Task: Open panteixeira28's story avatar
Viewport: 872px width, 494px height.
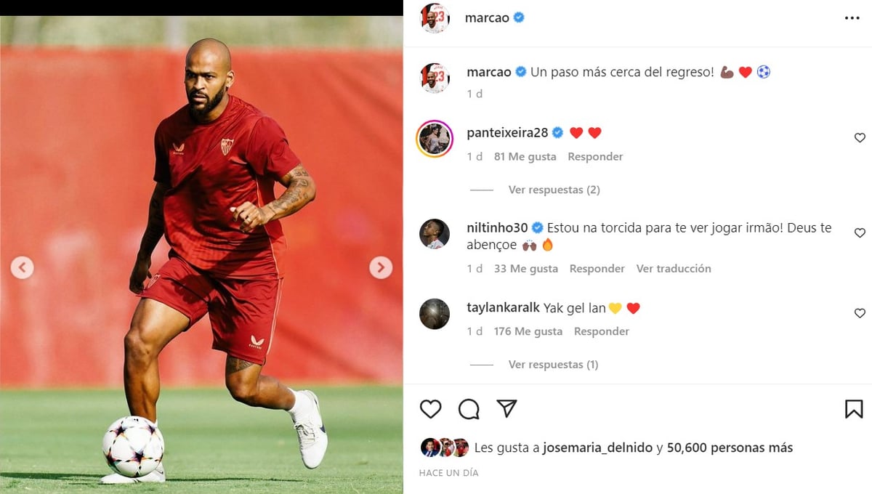Action: (435, 139)
